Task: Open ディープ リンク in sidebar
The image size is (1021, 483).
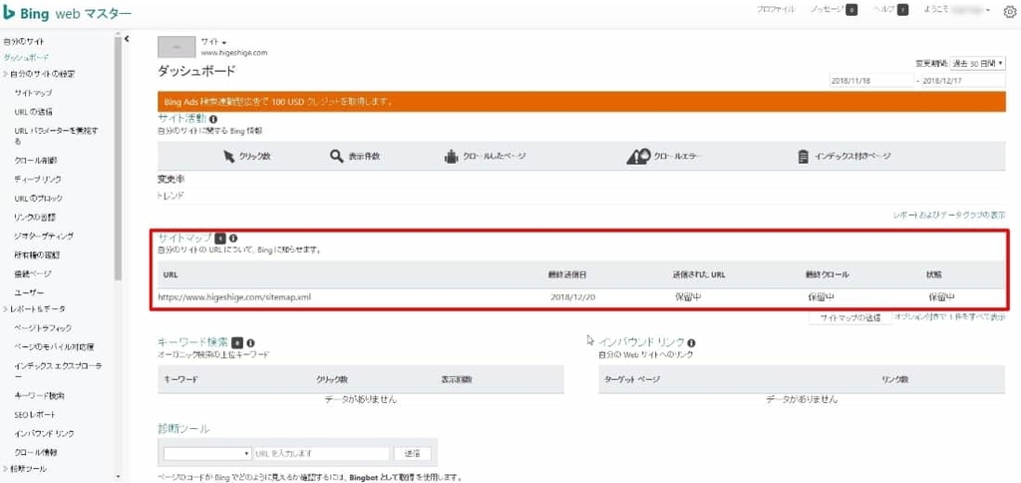Action: 38,179
